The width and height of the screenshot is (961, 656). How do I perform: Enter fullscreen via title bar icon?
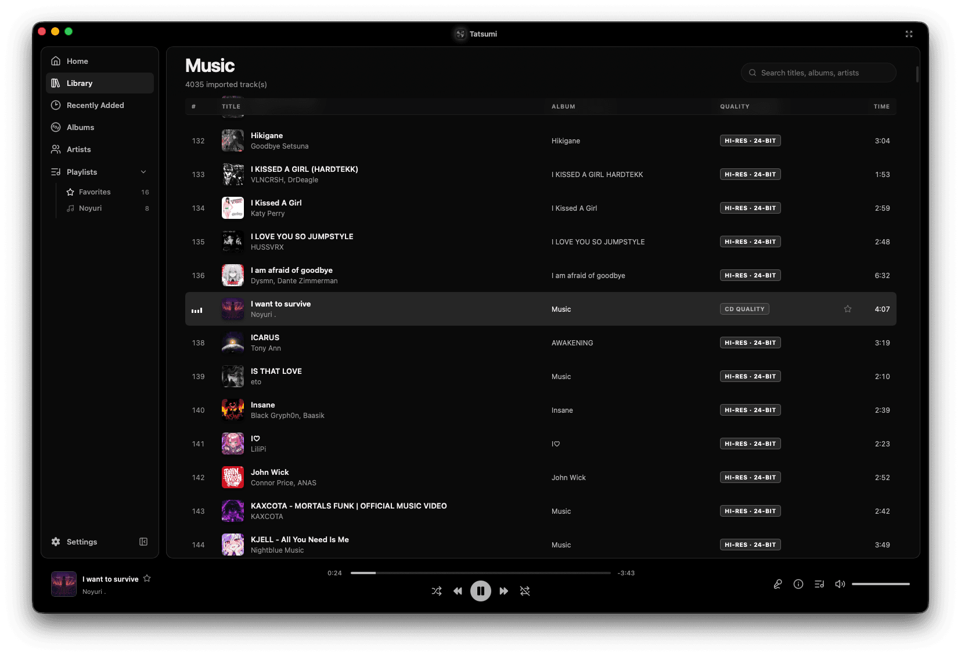(x=909, y=34)
